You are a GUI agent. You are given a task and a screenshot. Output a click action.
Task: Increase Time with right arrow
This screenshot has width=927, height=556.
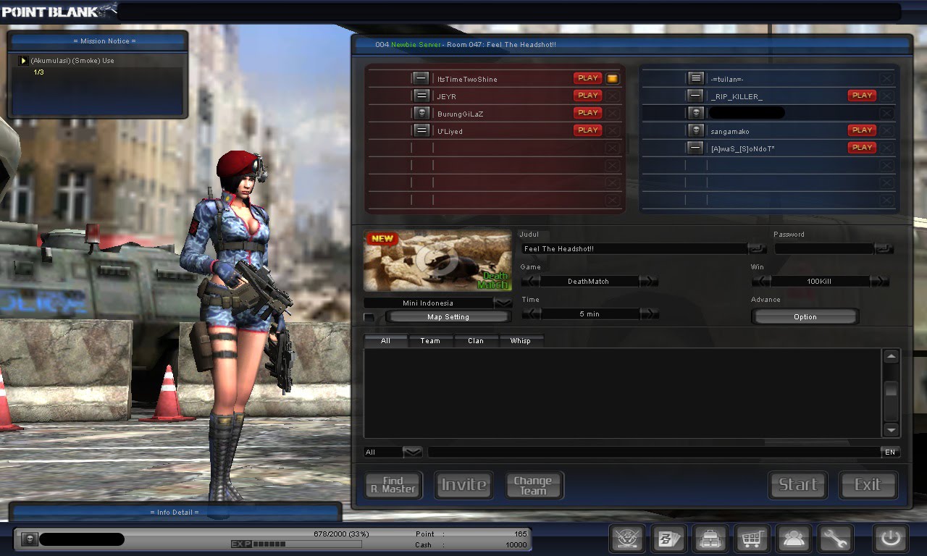pyautogui.click(x=650, y=313)
